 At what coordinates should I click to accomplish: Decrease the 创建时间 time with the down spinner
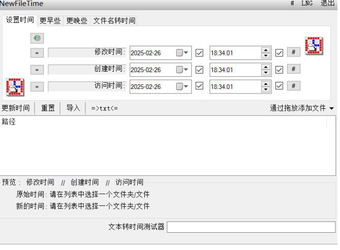[266, 73]
